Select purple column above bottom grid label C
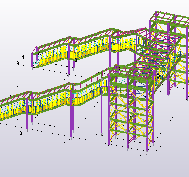 (71, 120)
